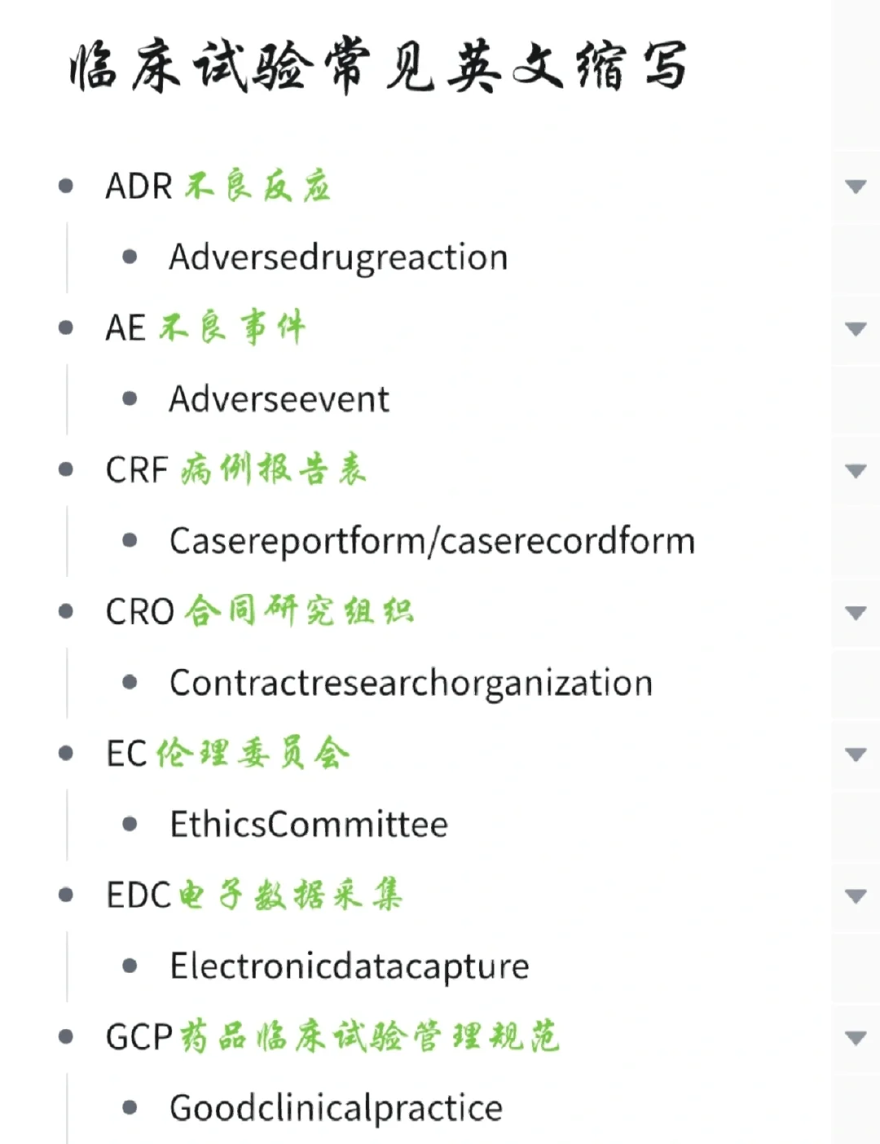880x1144 pixels.
Task: Collapse the GCP section arrow
Action: pyautogui.click(x=856, y=1037)
